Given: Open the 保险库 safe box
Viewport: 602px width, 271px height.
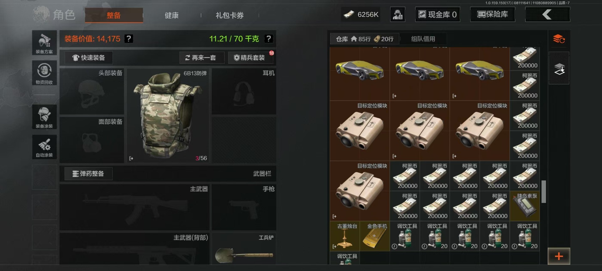Looking at the screenshot, I should coord(493,14).
